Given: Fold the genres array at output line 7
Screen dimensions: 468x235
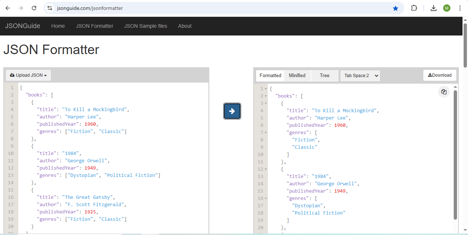Looking at the screenshot, I should pos(266,133).
